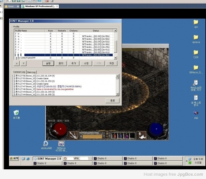The width and height of the screenshot is (206, 179).
Task: Select the 디아 desktop folder
Action: (196, 54)
